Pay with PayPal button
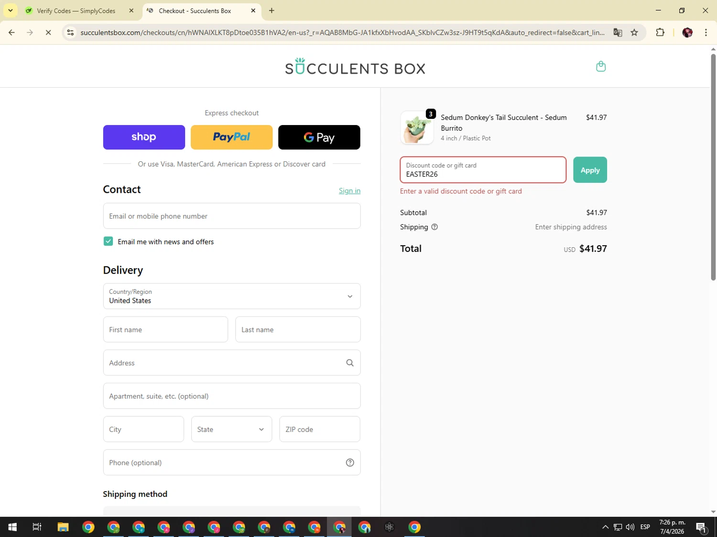Image resolution: width=717 pixels, height=537 pixels. point(232,137)
